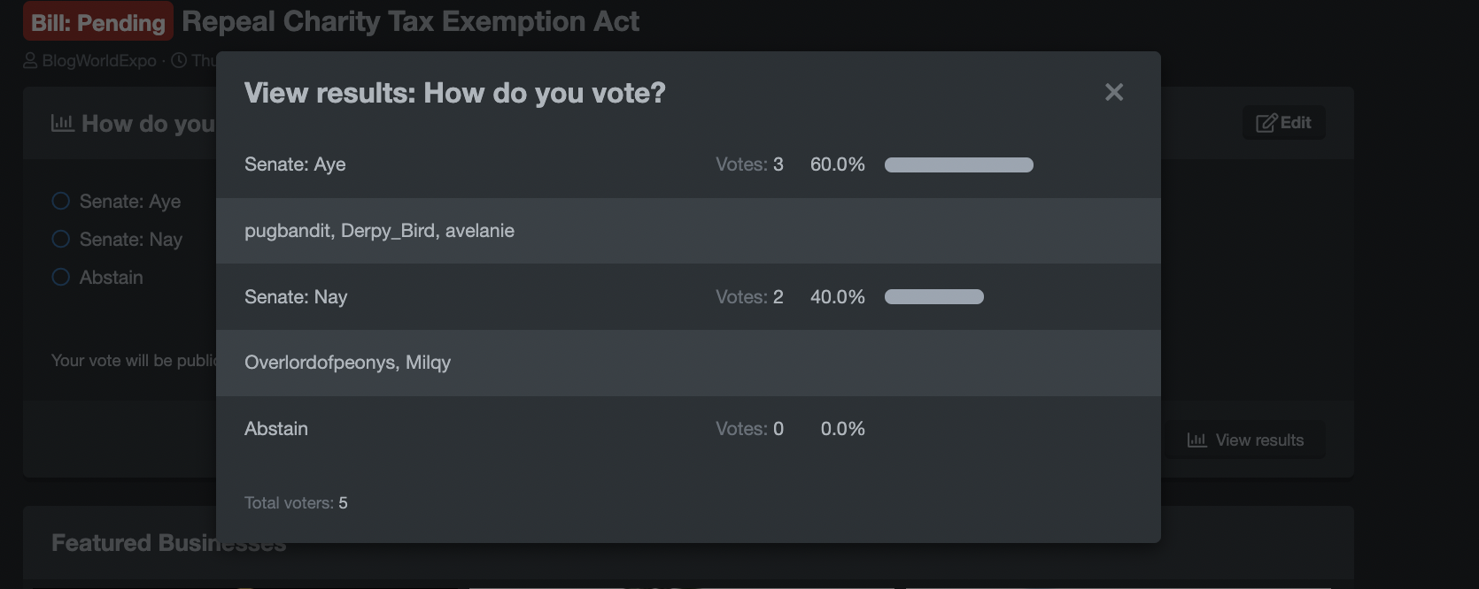This screenshot has width=1479, height=589.
Task: Click the voter name Derpy_Bird
Action: coord(388,231)
